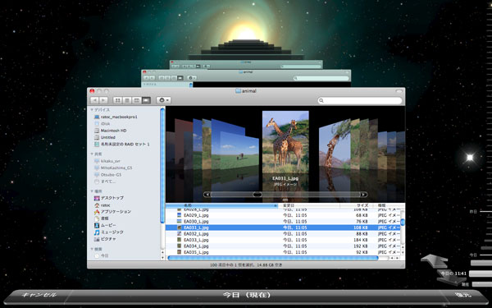Click the Time Machine back-in-time arrow
492x308 pixels.
435,260
